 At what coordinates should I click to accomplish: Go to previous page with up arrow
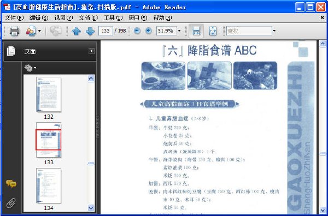click(76, 31)
